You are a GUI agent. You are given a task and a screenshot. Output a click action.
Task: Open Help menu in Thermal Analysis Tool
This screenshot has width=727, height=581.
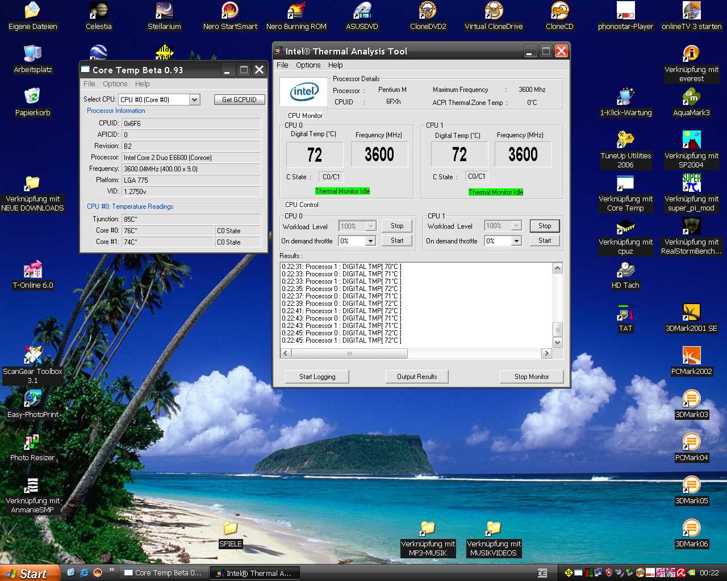point(335,65)
